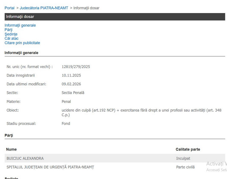Open Citare prin publicitate link

(x=22, y=43)
